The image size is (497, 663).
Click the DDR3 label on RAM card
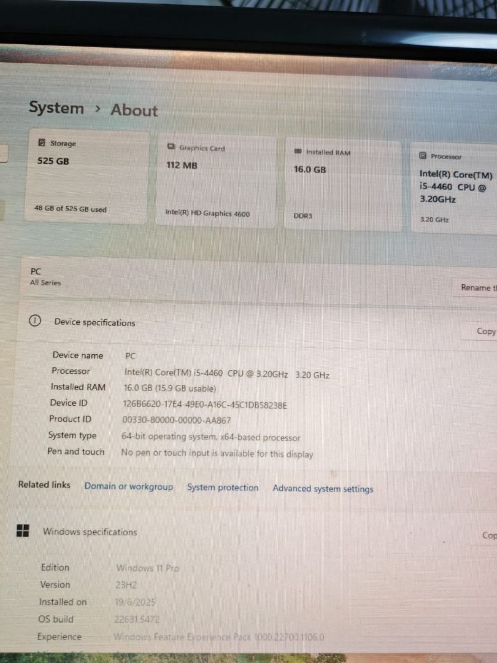(303, 215)
